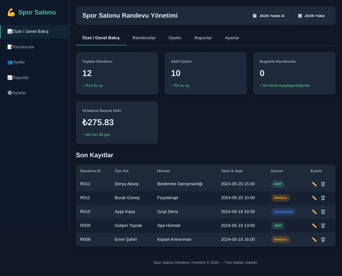Click the Beslenme Danışmanlığı service cell

(x=180, y=184)
